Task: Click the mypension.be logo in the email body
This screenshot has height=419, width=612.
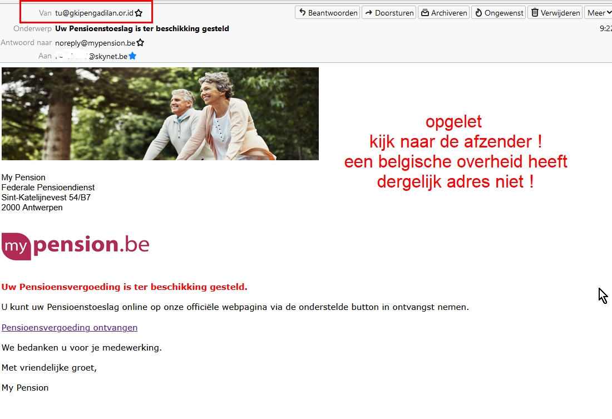Action: coord(76,245)
